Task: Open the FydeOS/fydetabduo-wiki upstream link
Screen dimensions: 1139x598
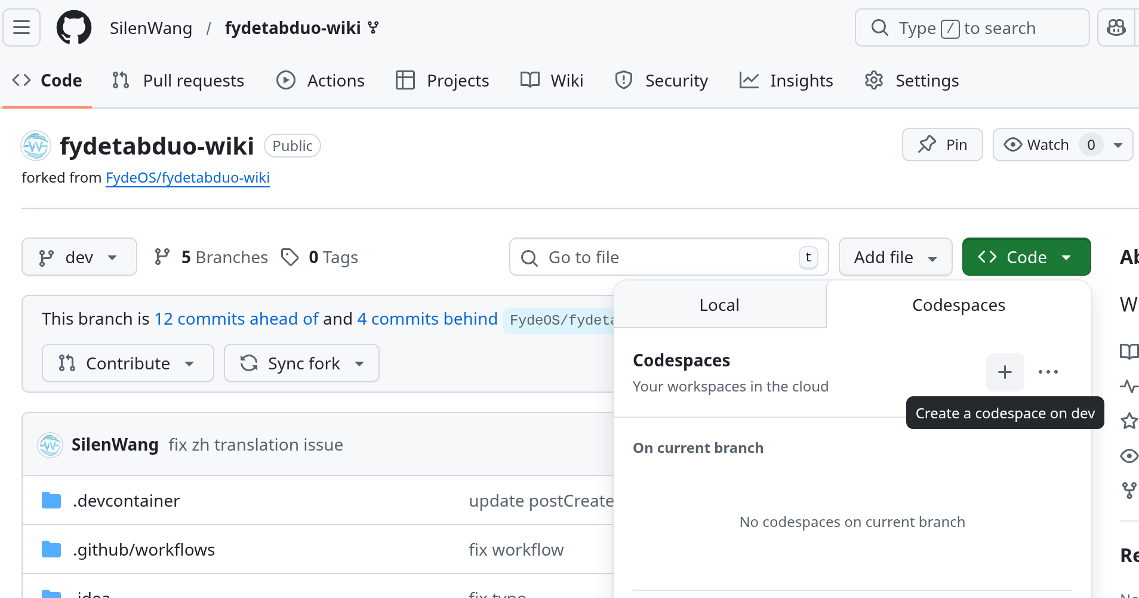Action: (x=187, y=177)
